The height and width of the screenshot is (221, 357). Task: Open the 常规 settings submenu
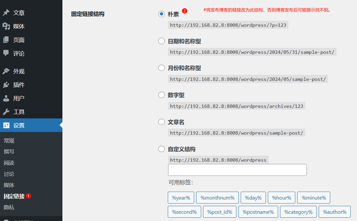(9, 141)
